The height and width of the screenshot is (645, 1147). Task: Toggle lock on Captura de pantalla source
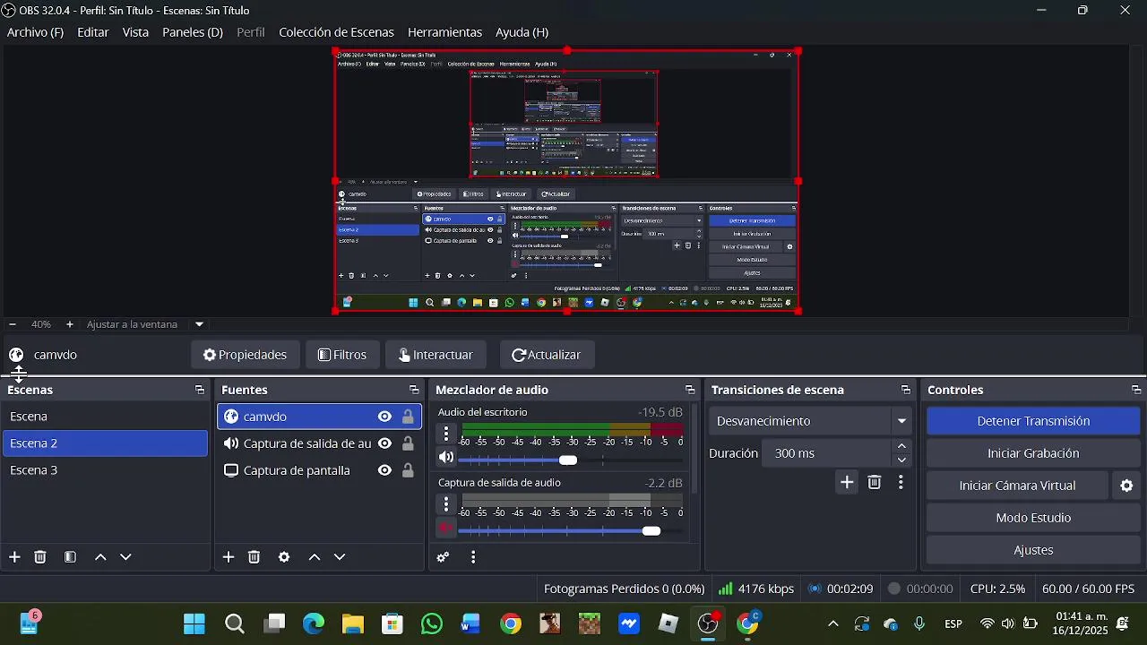point(408,470)
